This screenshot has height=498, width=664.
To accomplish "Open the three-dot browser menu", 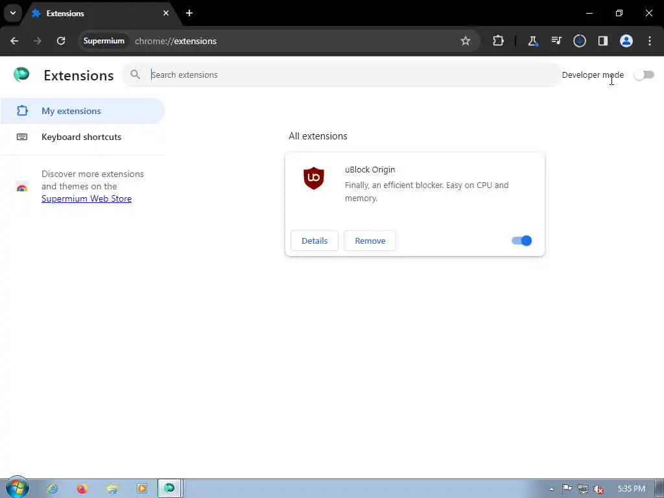I will (650, 41).
